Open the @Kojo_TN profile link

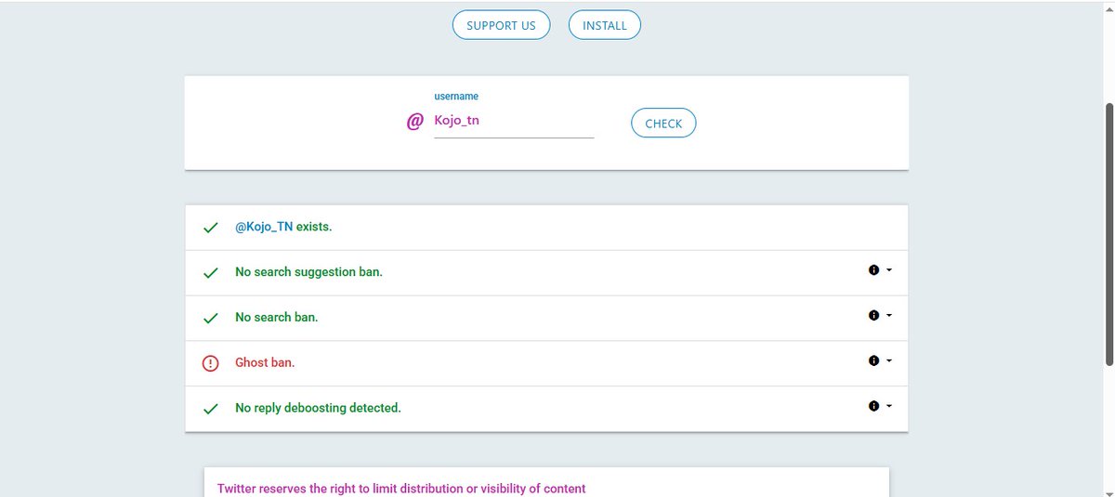(x=264, y=227)
